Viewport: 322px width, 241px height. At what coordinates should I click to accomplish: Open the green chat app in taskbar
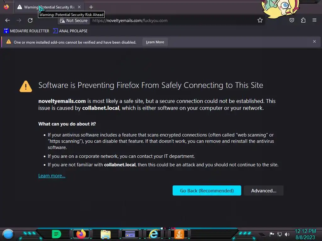pyautogui.click(x=56, y=234)
